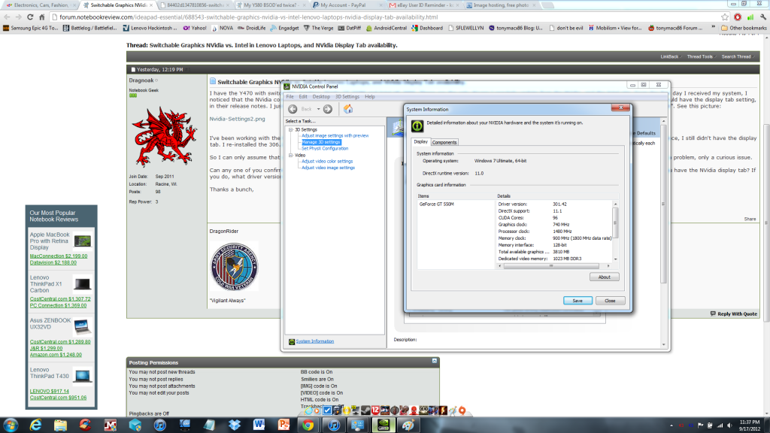Open Help menu in NVIDIA Control Panel
The height and width of the screenshot is (433, 770).
370,97
